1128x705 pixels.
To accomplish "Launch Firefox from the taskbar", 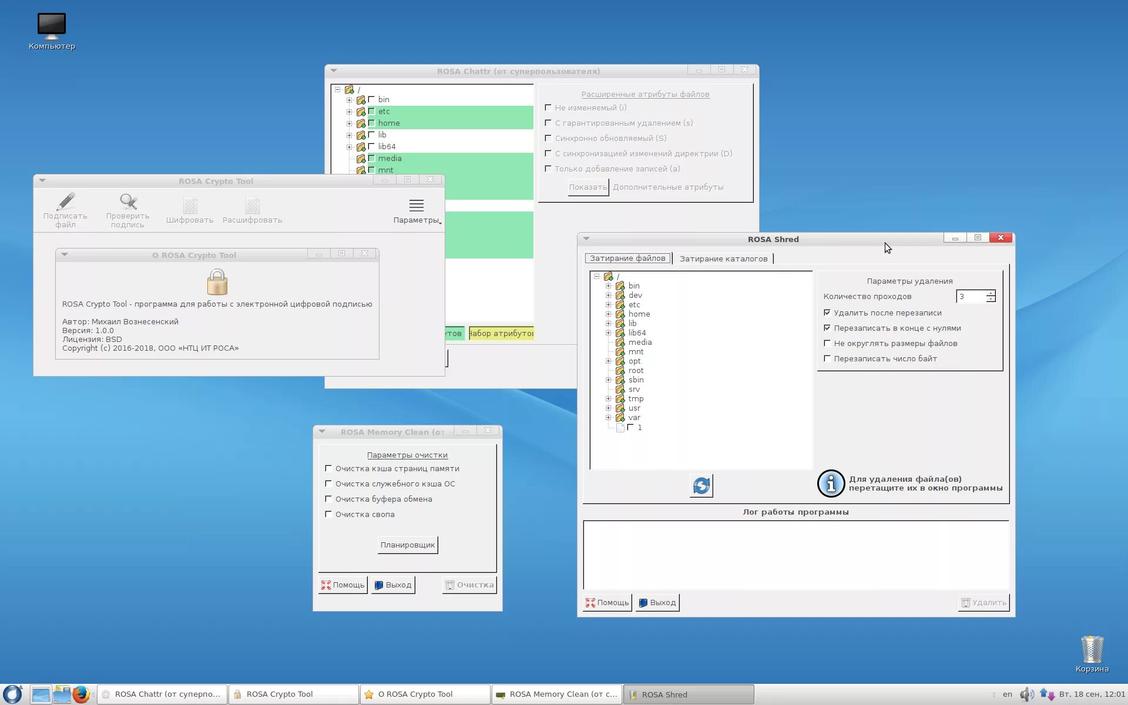I will [x=81, y=694].
